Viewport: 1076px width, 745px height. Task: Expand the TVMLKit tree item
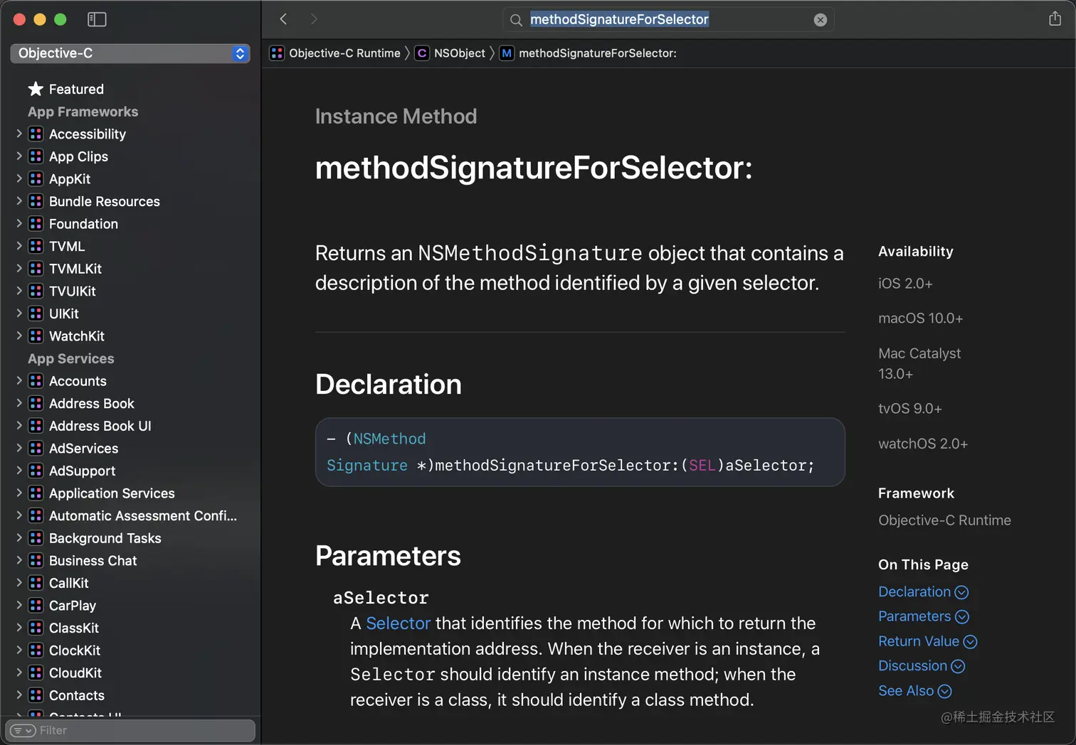point(19,268)
